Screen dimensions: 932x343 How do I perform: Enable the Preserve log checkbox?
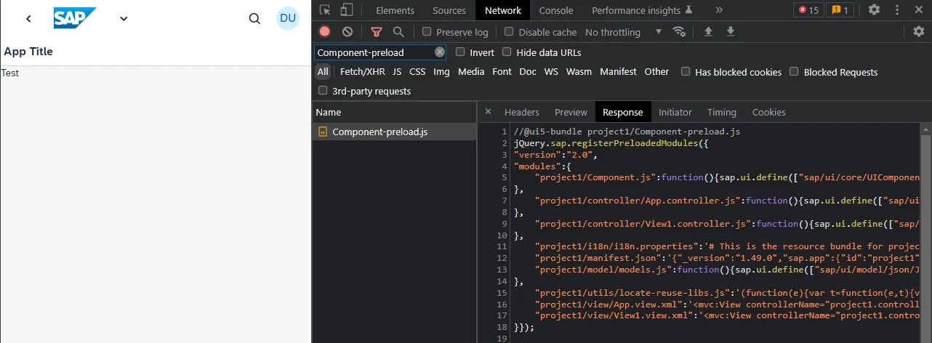(x=427, y=32)
